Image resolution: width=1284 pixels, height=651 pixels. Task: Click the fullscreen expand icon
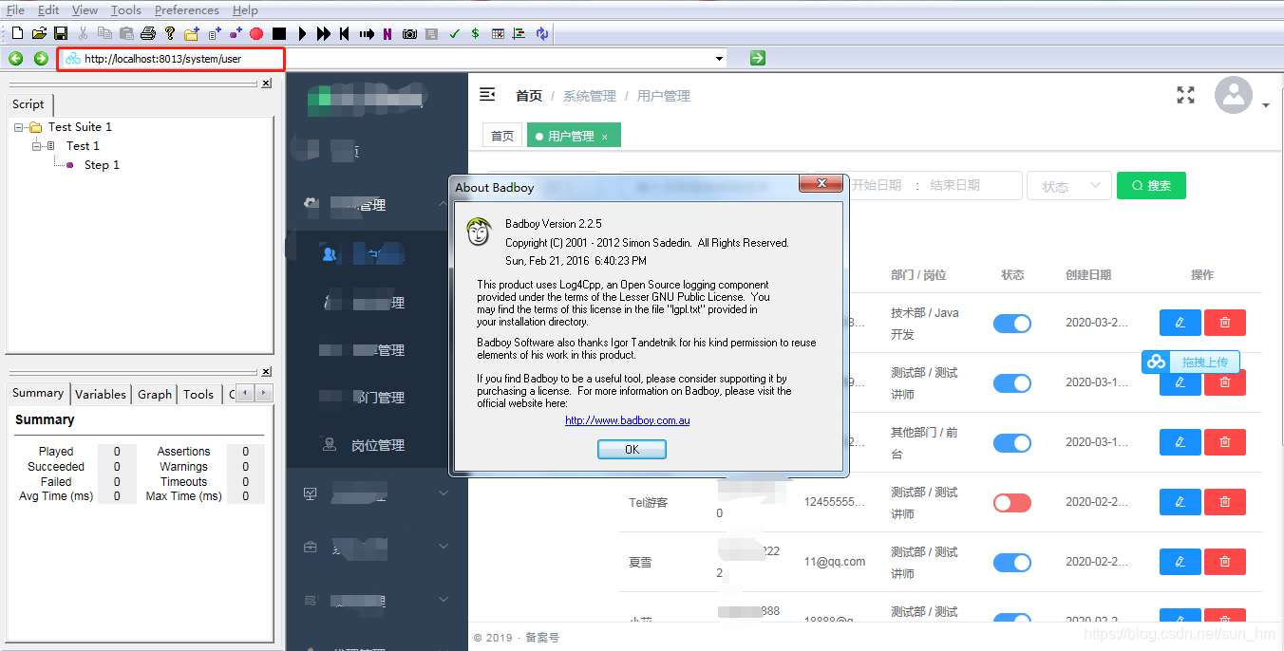pos(1185,95)
